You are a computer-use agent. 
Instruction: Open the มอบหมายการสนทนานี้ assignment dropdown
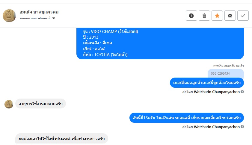37,18
